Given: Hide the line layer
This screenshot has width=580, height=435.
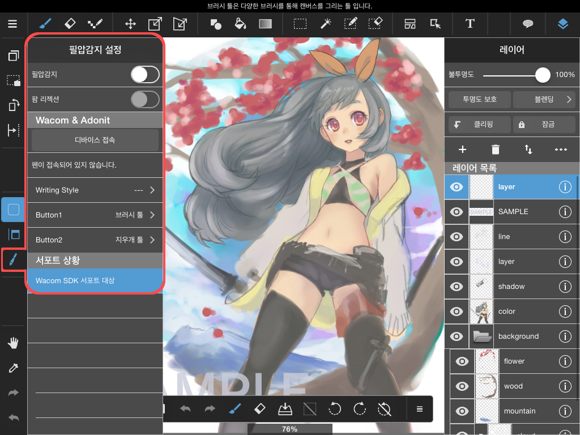Looking at the screenshot, I should click(x=457, y=237).
